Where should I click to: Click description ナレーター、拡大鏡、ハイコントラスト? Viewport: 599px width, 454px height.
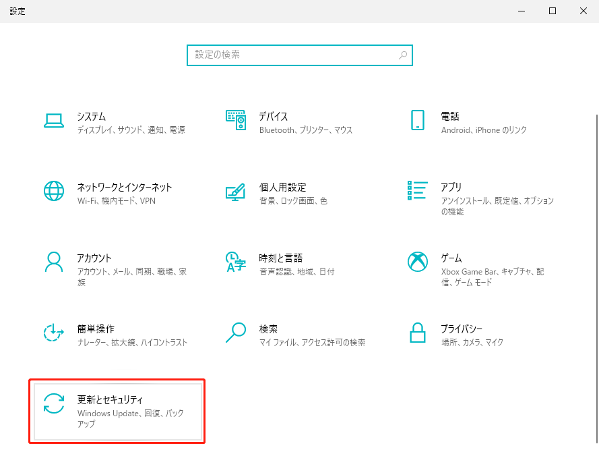coord(132,342)
